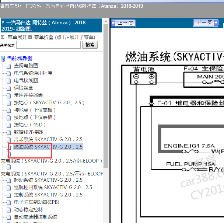The image size is (224, 223).
Task: Click the 蓄电池 battery symbol in diagram
Action: [143, 79]
